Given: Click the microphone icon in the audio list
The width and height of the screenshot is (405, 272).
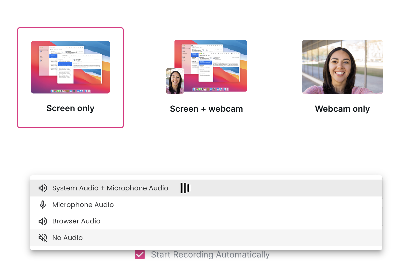Looking at the screenshot, I should [43, 205].
